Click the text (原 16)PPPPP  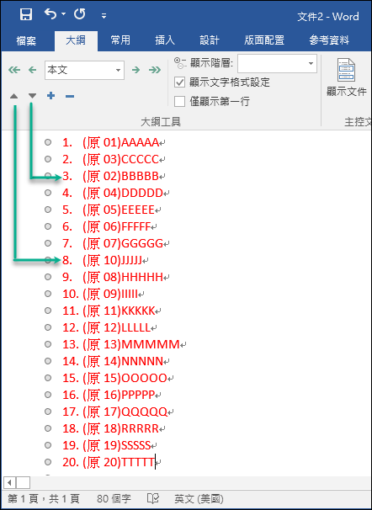(x=119, y=395)
